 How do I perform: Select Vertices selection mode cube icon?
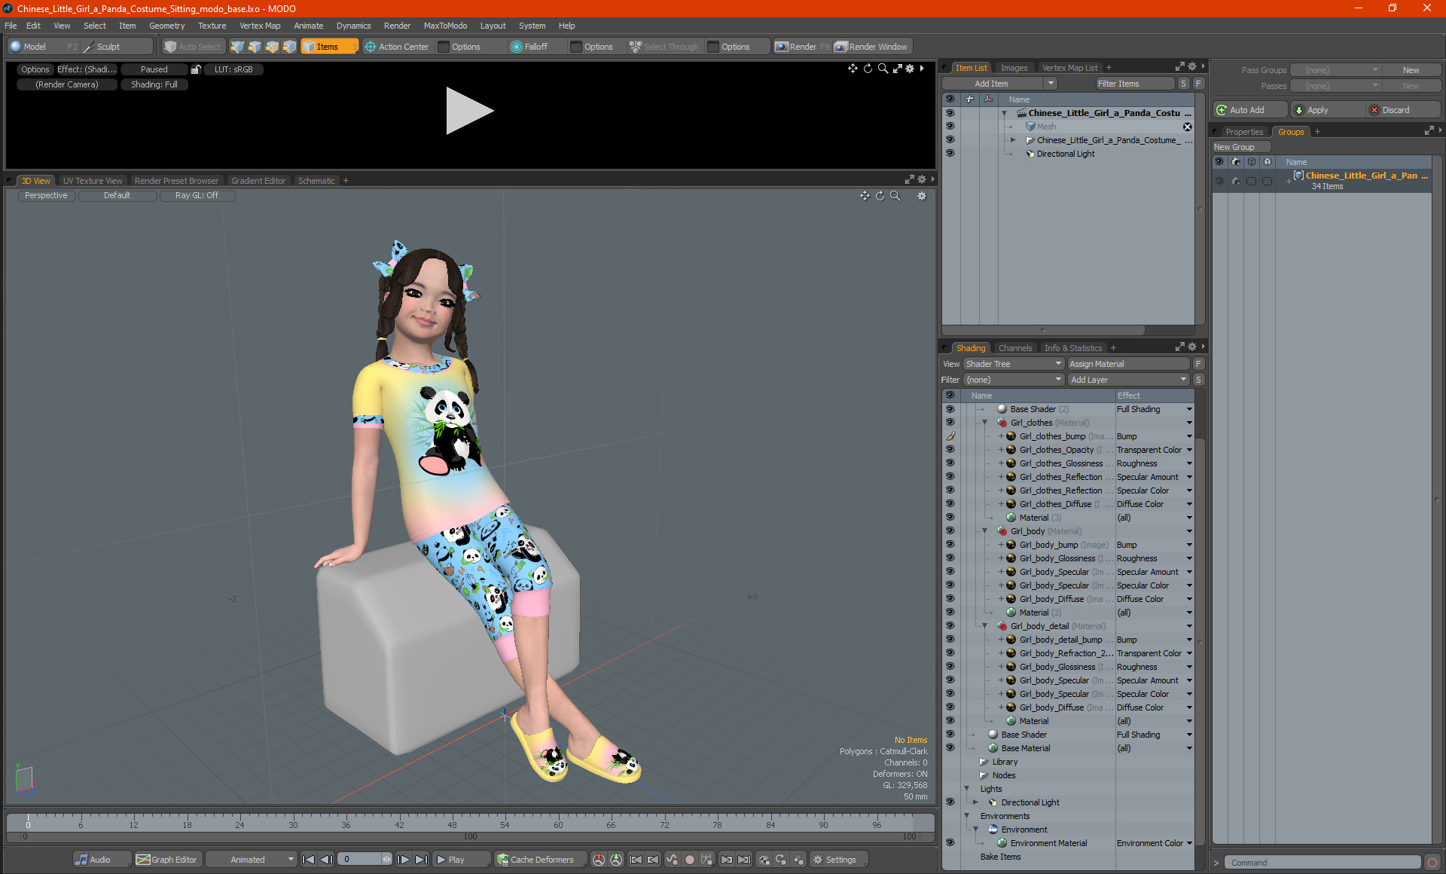click(x=237, y=47)
